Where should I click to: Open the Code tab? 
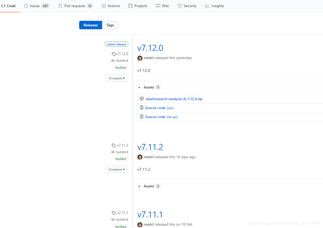point(8,6)
